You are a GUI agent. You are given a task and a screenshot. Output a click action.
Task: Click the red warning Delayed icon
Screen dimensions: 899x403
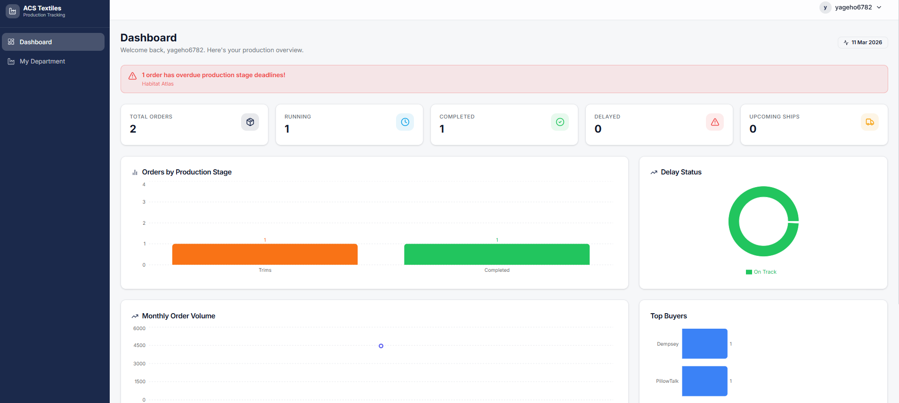(715, 122)
